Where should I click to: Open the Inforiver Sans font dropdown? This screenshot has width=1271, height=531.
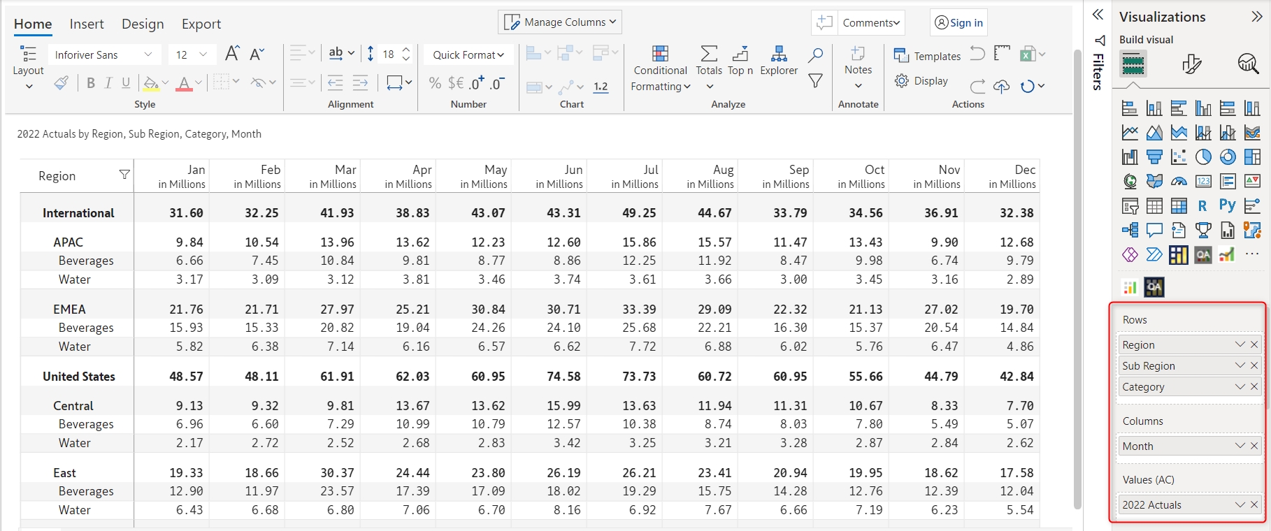(x=103, y=54)
